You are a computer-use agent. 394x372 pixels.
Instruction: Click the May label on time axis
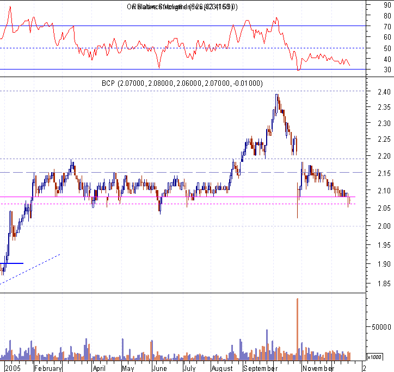128,368
